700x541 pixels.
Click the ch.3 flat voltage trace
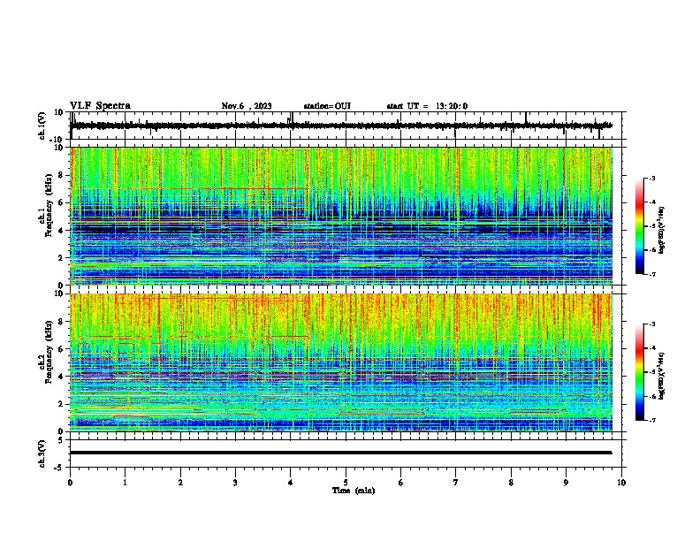coord(341,453)
